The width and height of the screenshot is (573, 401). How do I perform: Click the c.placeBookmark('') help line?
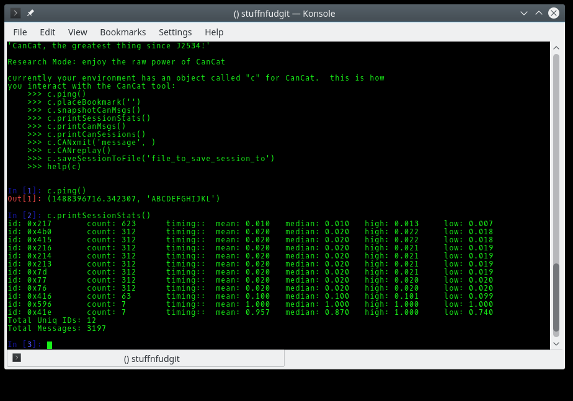point(84,102)
